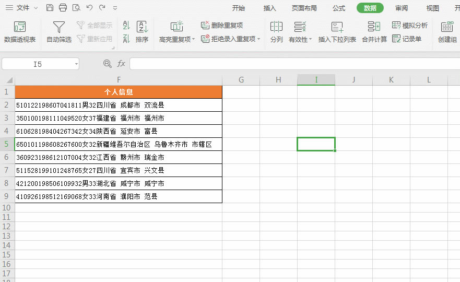This screenshot has width=460, height=282.
Task: Click the Select All corner triangle
Action: click(x=9, y=80)
